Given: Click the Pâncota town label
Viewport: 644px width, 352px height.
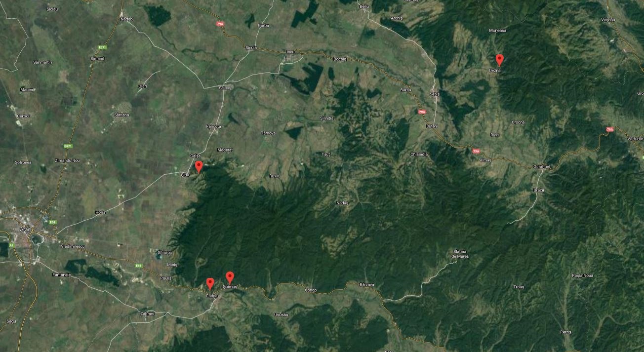Looking at the screenshot, I should tap(213, 126).
